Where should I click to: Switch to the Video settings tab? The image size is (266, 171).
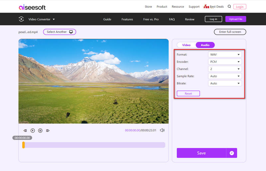pyautogui.click(x=186, y=45)
